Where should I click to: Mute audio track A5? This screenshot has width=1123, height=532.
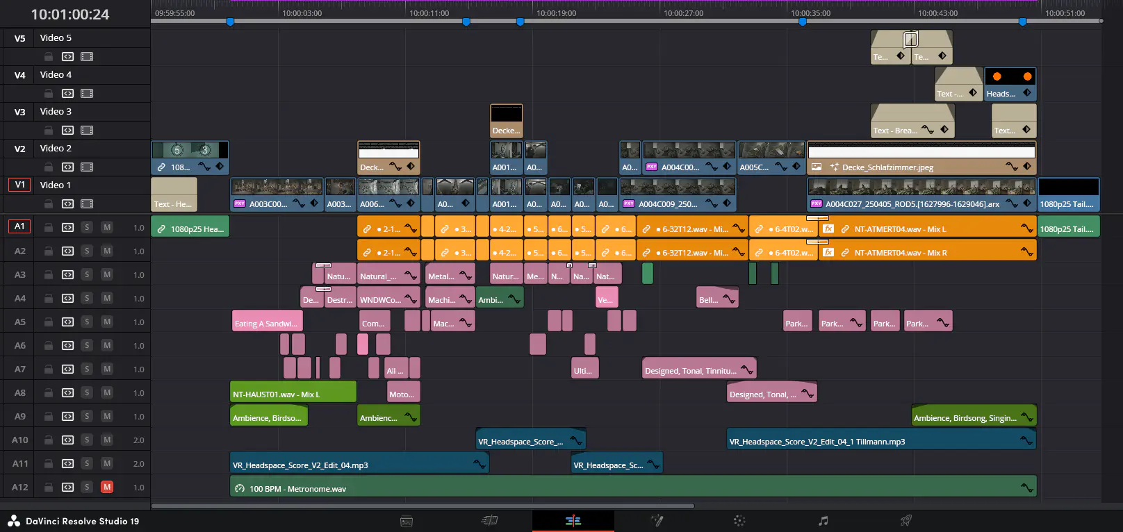(107, 322)
